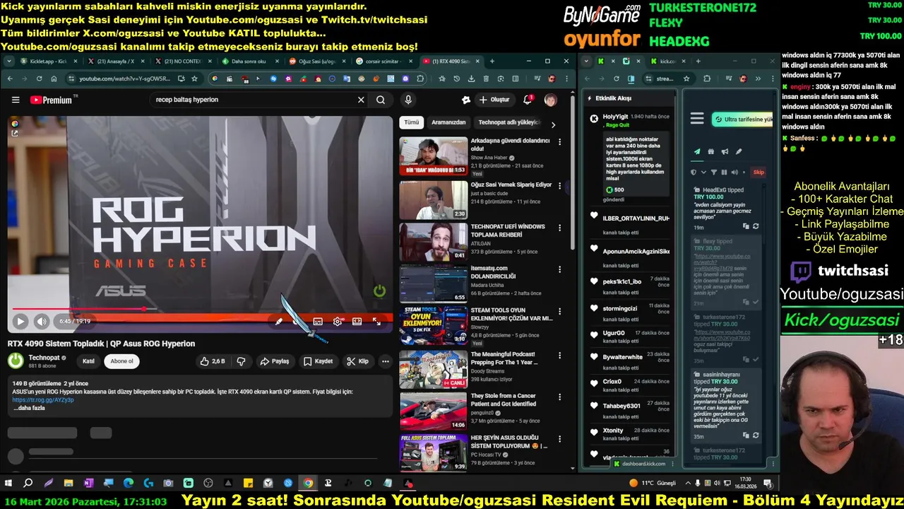Click the Oluştur create button
The height and width of the screenshot is (509, 904).
click(x=494, y=100)
